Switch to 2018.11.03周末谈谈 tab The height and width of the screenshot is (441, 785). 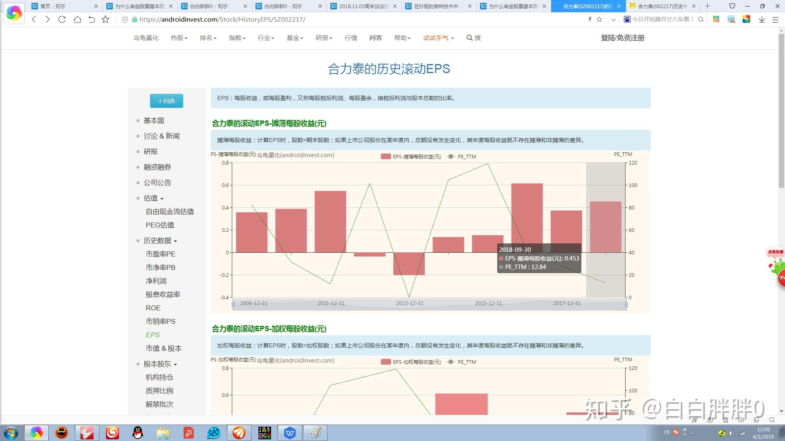point(363,6)
